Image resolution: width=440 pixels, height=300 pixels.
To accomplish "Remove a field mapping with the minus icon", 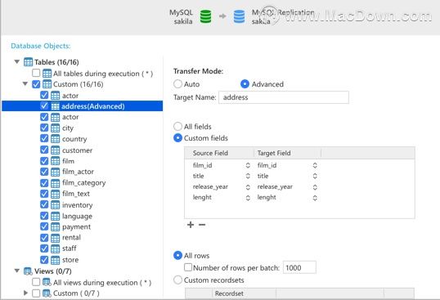I will coord(202,225).
